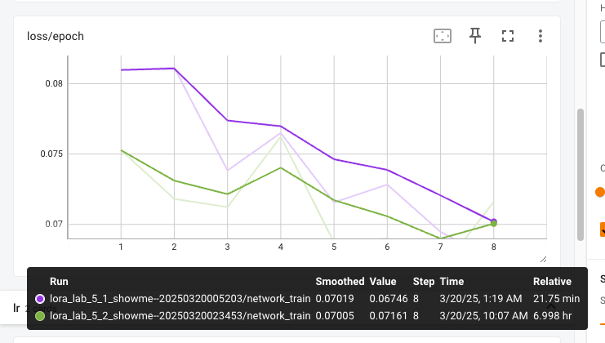Open the loss/epoch card's three-dot options menu

click(540, 36)
